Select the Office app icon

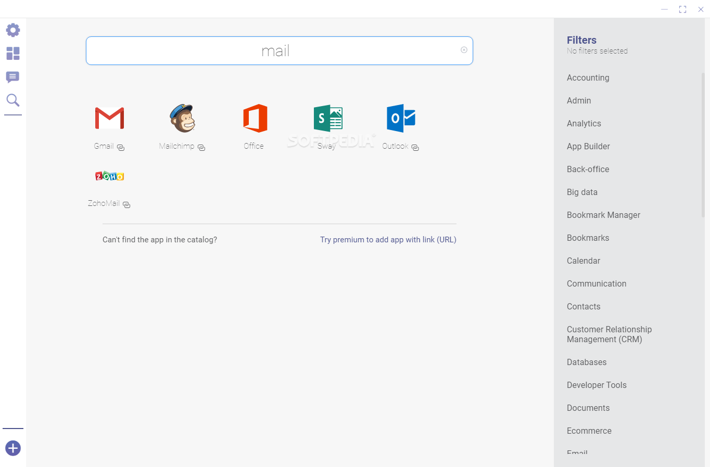click(255, 118)
